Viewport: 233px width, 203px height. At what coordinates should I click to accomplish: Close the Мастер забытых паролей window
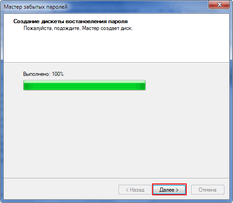(x=219, y=5)
